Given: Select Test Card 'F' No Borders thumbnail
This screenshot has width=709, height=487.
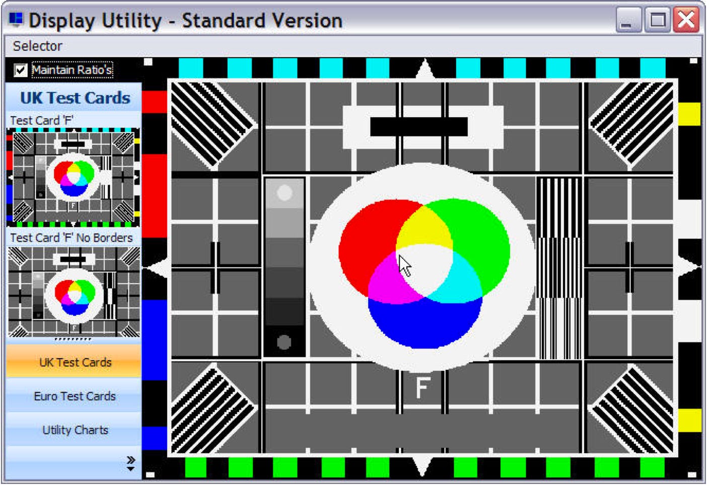Looking at the screenshot, I should point(74,292).
